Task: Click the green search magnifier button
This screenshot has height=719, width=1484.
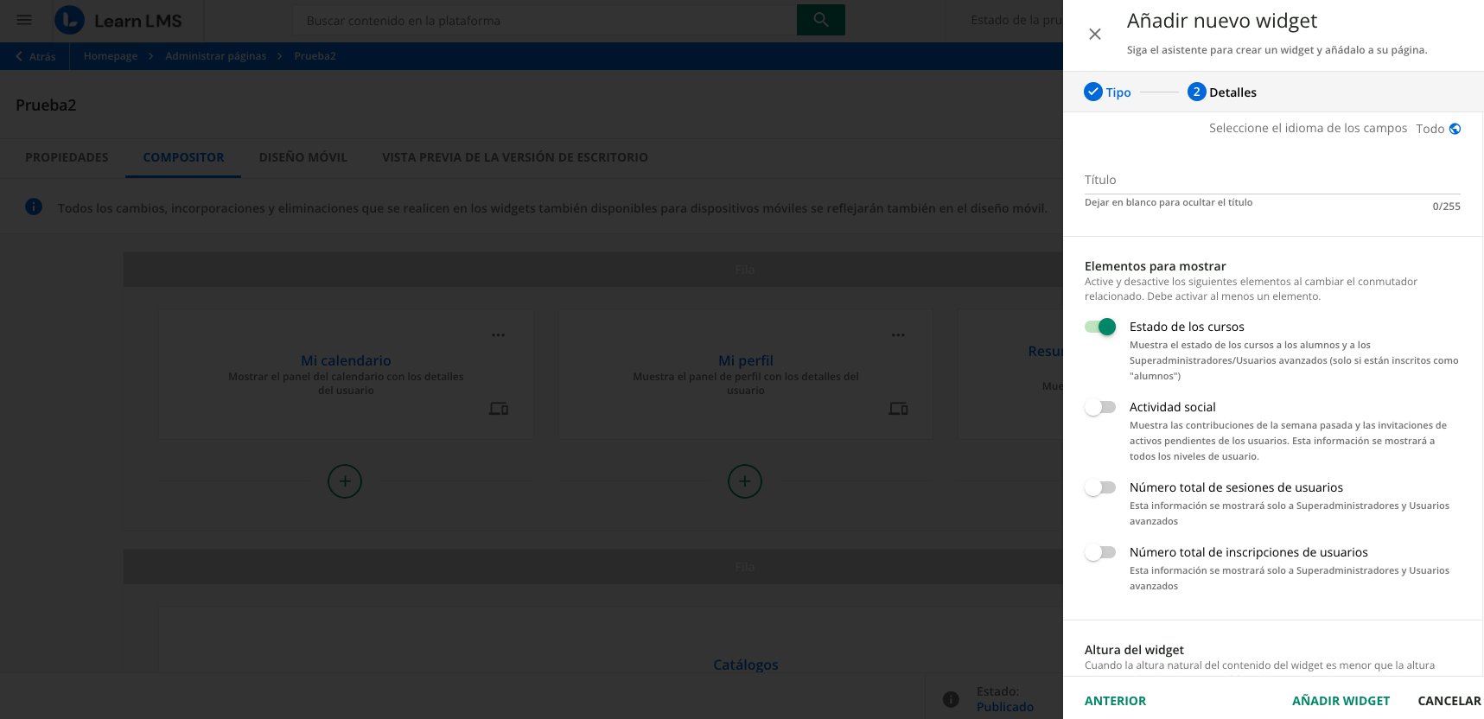Action: pos(820,20)
